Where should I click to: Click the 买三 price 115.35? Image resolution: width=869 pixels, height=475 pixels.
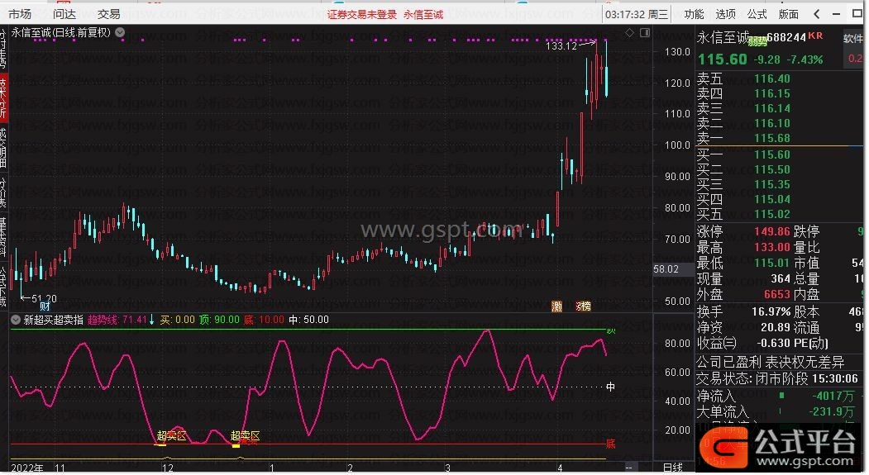click(772, 184)
